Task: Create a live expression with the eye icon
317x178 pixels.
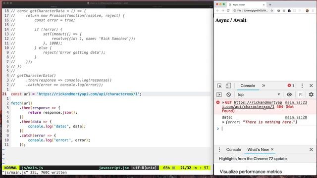Action: [x=289, y=94]
